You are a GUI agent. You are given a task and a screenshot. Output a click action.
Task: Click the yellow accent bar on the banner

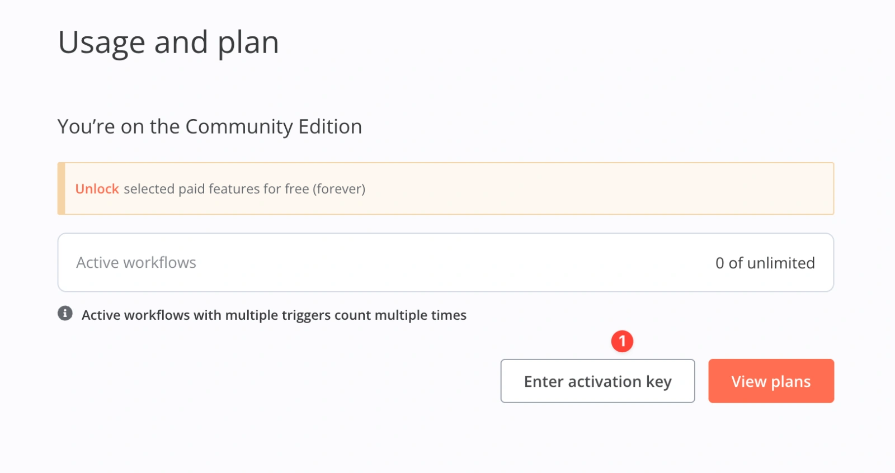[x=62, y=189]
